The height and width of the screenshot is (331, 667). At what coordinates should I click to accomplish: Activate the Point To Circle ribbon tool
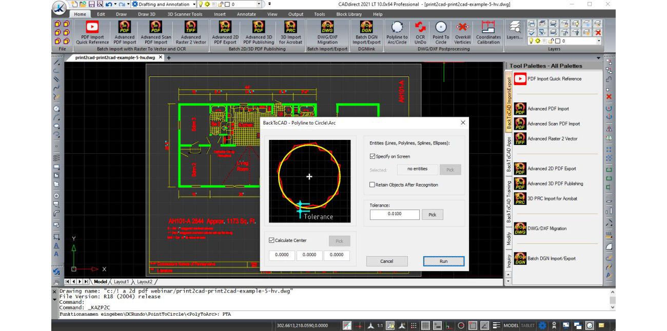[x=441, y=33]
